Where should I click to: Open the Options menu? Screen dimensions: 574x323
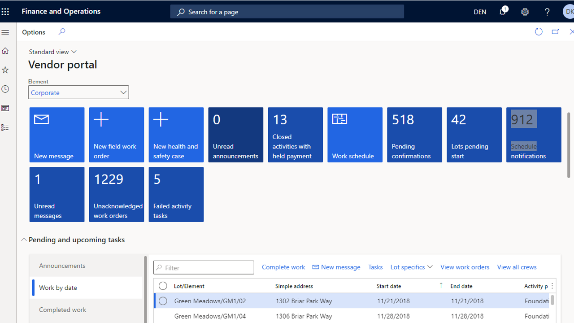click(34, 32)
